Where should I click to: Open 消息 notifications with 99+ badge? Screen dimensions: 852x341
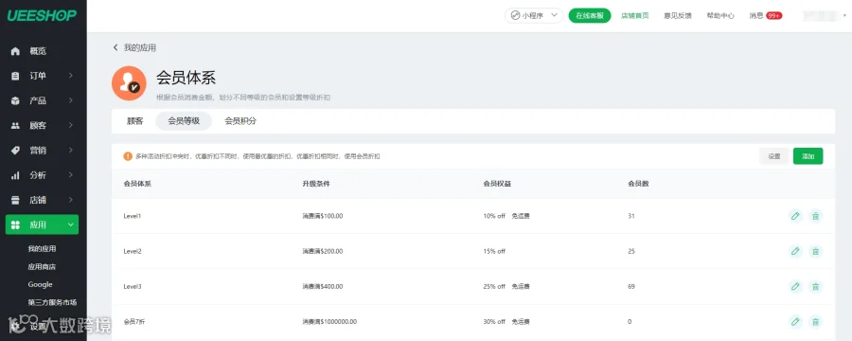pos(765,16)
